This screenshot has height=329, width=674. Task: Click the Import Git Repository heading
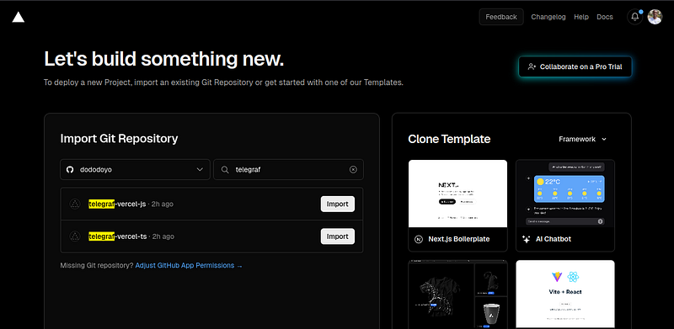(119, 138)
